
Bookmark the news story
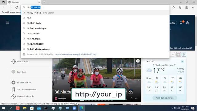click(x=131, y=98)
